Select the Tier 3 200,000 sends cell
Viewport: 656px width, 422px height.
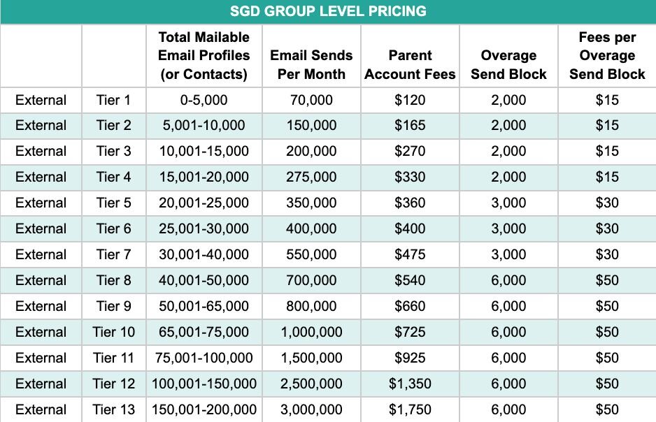(x=311, y=152)
